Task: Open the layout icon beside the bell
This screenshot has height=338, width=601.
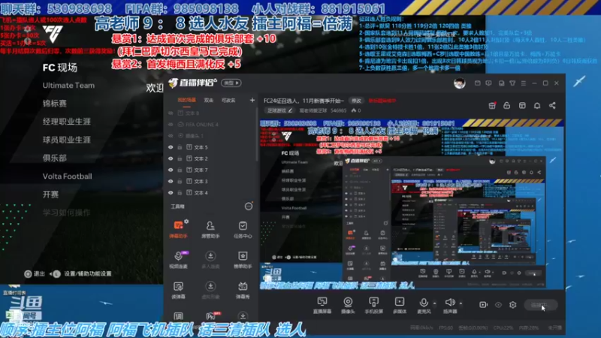Action: click(x=522, y=105)
